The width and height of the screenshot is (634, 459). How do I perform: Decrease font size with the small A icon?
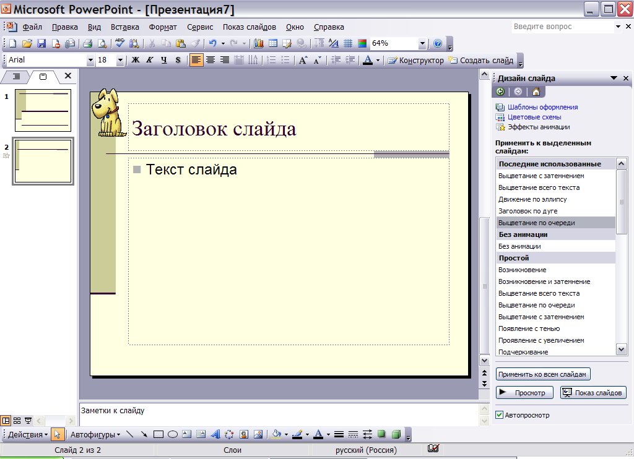tap(318, 60)
